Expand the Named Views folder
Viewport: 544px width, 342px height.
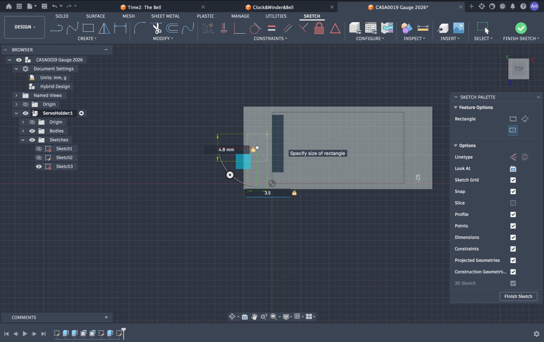click(x=16, y=95)
